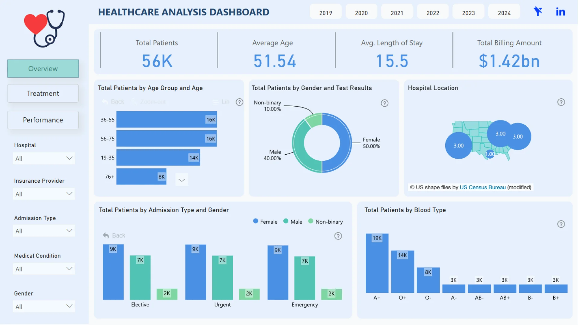This screenshot has height=325, width=578.
Task: Click help icon on Age Group chart
Action: (x=239, y=102)
